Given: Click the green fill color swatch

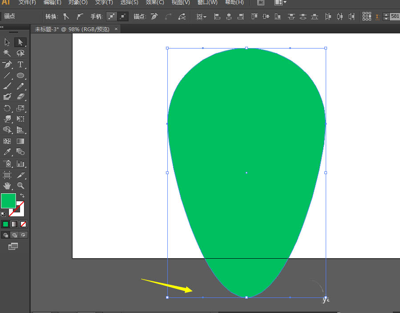Looking at the screenshot, I should (8, 201).
